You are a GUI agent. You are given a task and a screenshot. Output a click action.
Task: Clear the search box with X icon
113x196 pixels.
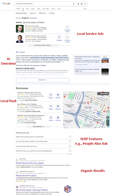coord(74,4)
